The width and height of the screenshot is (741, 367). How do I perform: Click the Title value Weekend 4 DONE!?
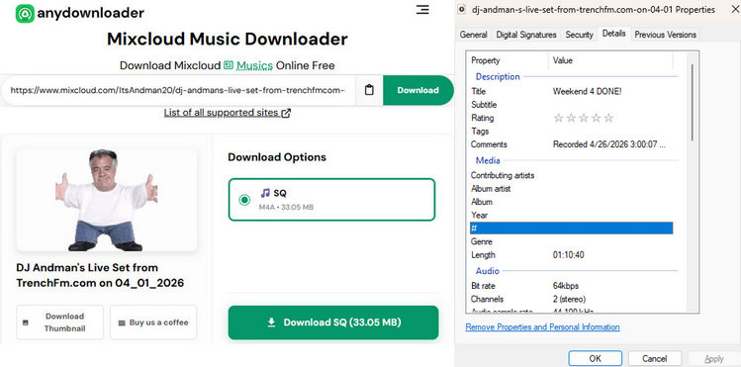[x=588, y=92]
